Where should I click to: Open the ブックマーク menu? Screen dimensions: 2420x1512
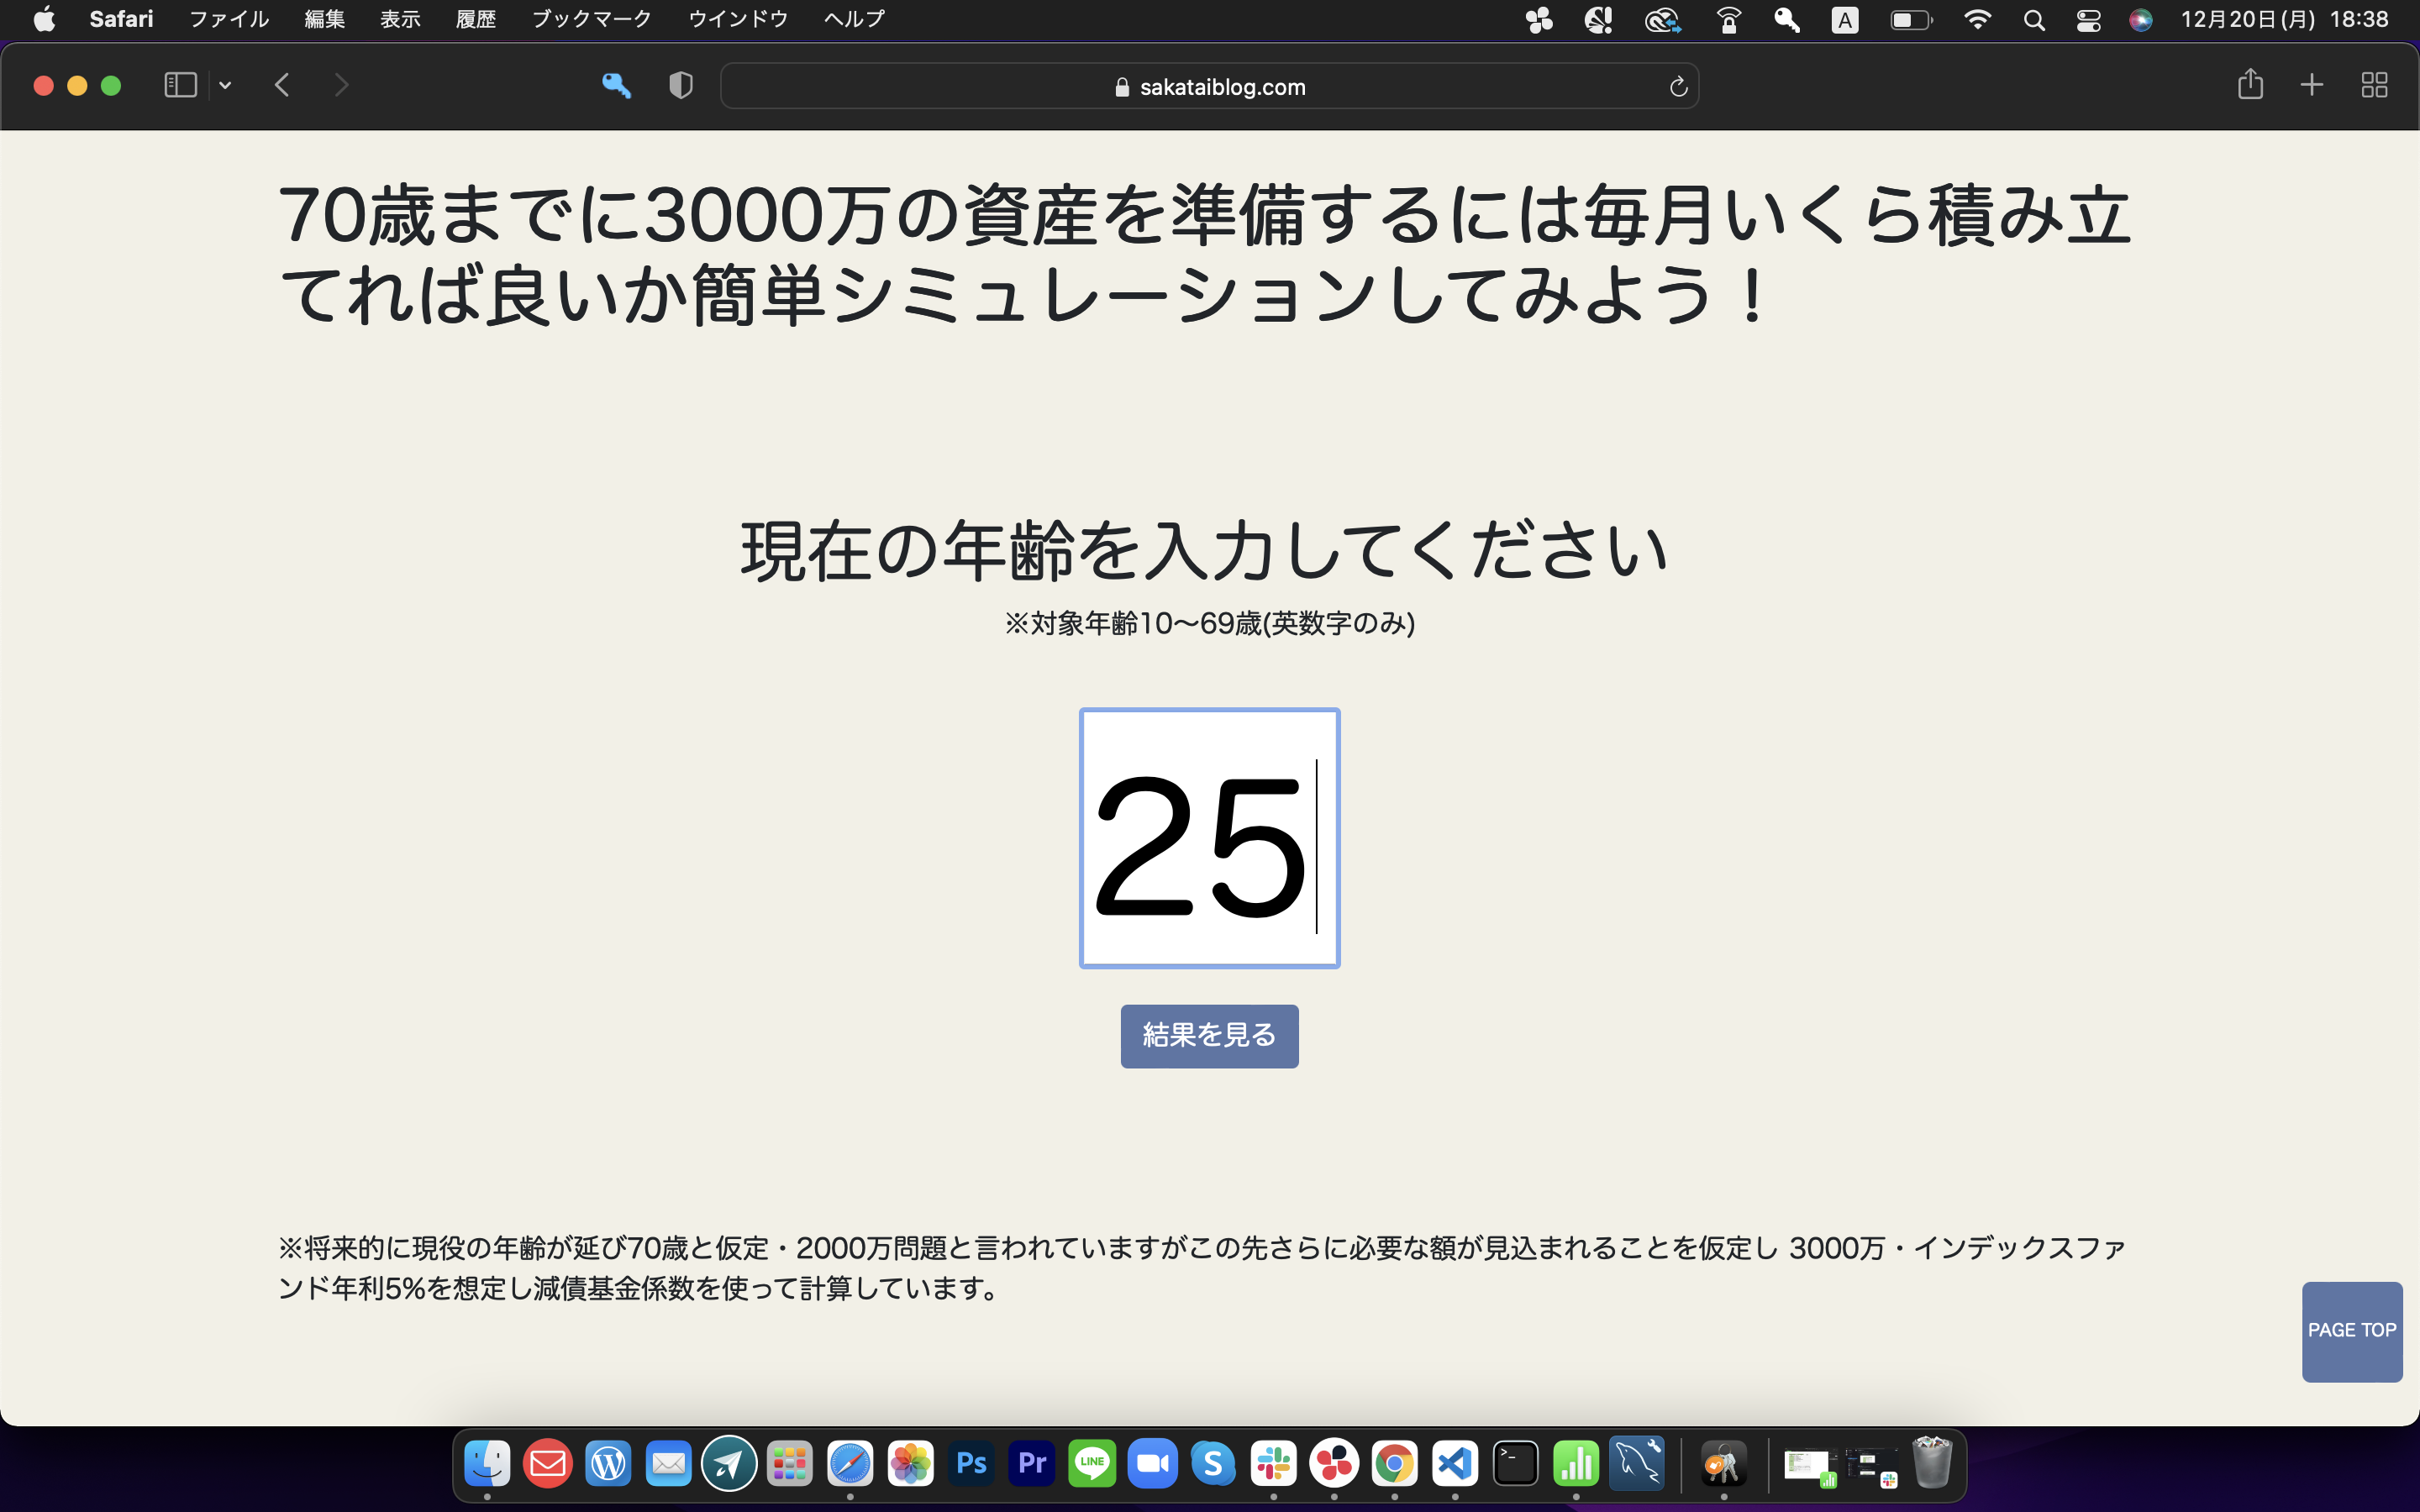591,18
